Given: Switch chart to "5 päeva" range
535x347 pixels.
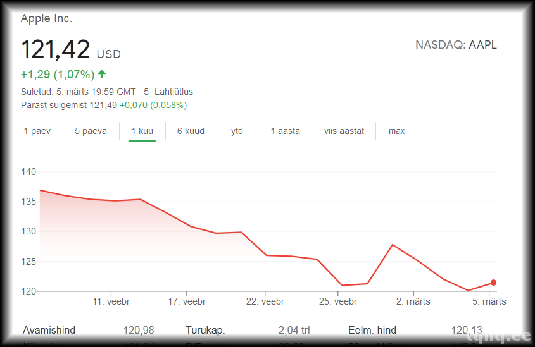Looking at the screenshot, I should click(x=91, y=131).
